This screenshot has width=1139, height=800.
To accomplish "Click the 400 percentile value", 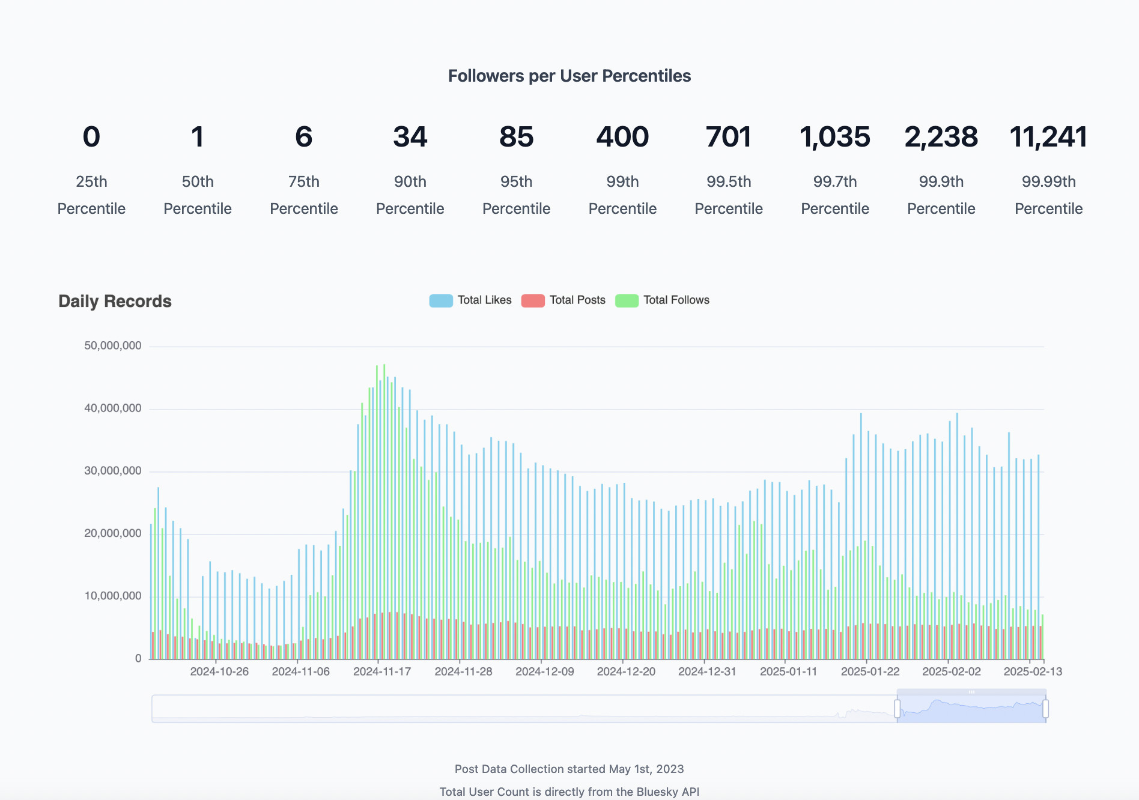I will point(622,137).
